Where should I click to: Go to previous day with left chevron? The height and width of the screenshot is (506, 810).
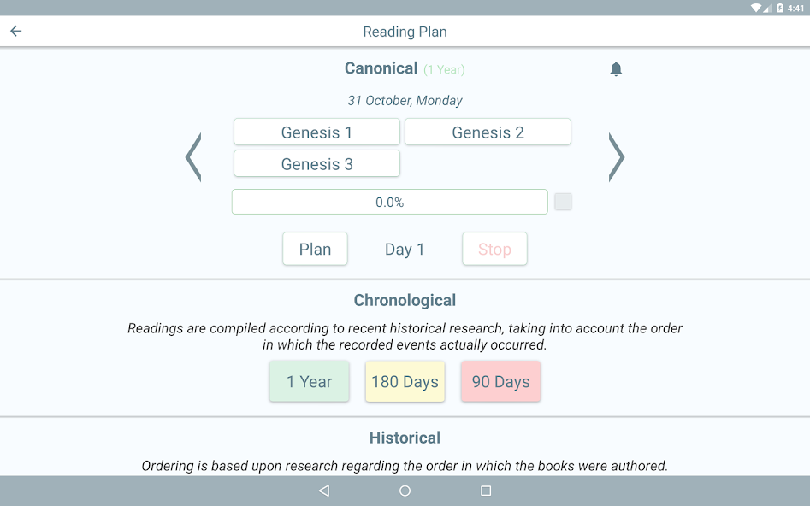[193, 157]
